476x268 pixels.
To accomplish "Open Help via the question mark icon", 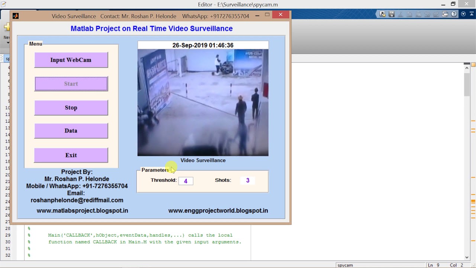I will coord(454,14).
